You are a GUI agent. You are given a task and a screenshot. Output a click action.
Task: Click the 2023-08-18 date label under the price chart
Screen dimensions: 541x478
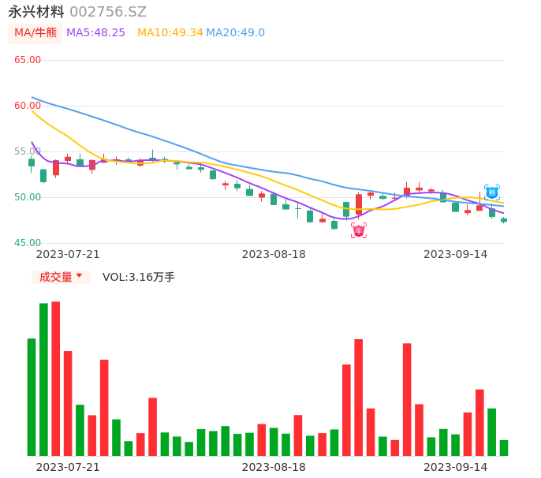click(x=274, y=254)
